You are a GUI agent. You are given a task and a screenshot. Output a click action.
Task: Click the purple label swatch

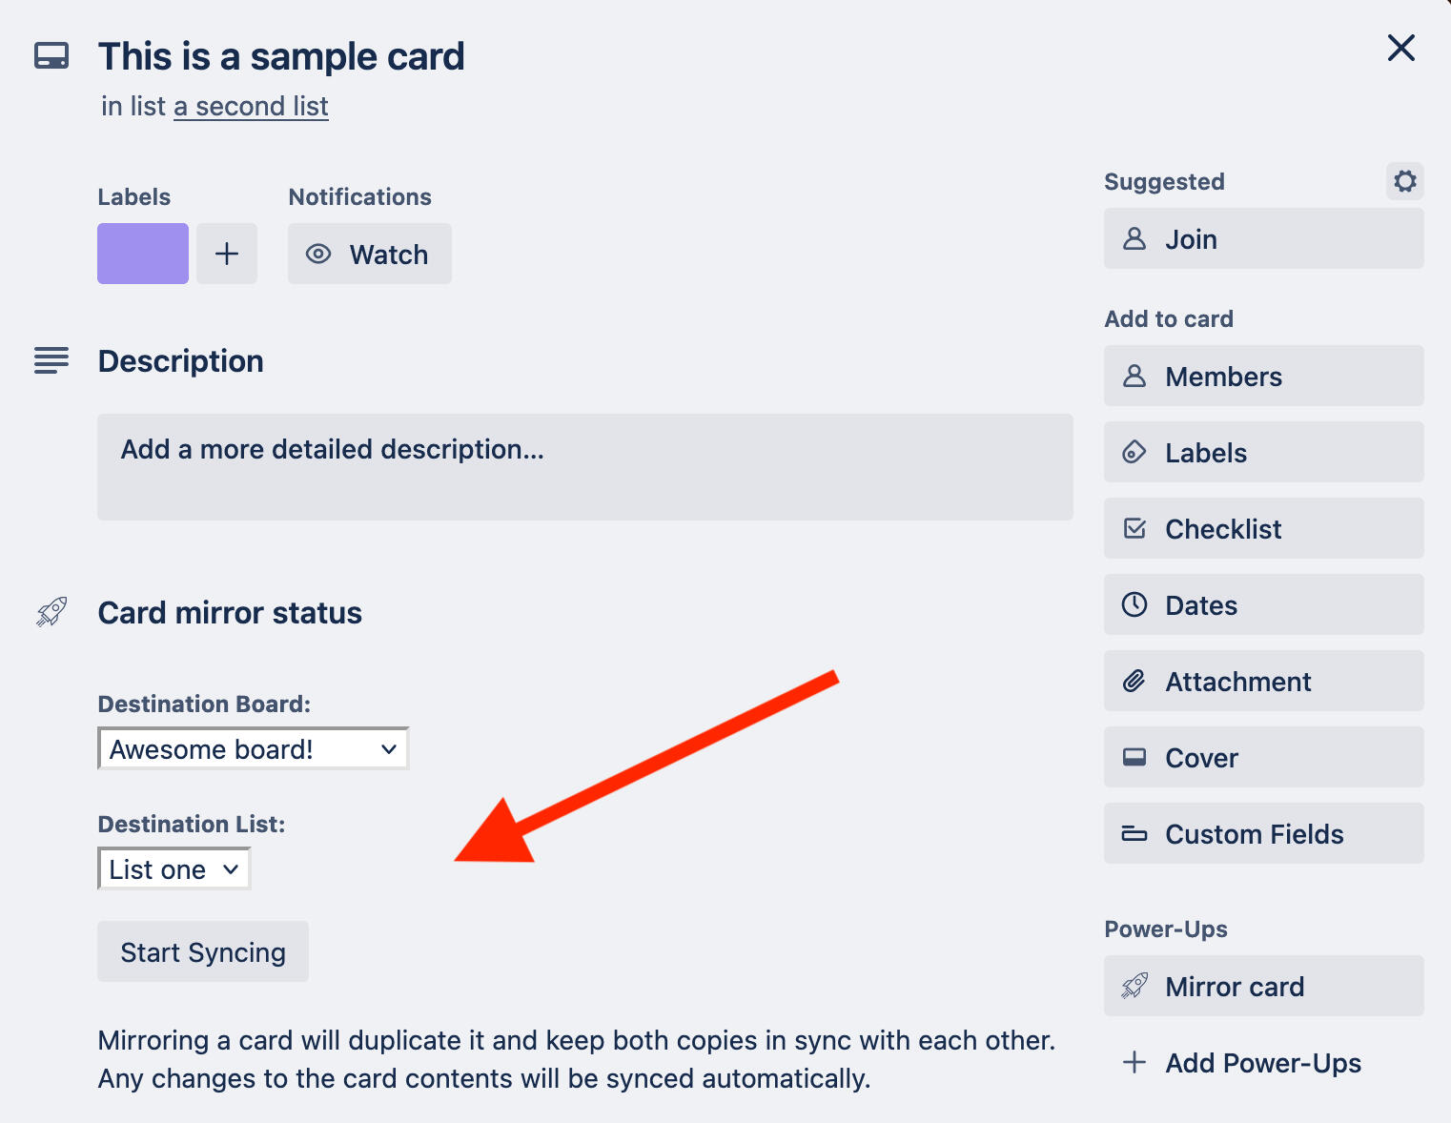pyautogui.click(x=143, y=254)
